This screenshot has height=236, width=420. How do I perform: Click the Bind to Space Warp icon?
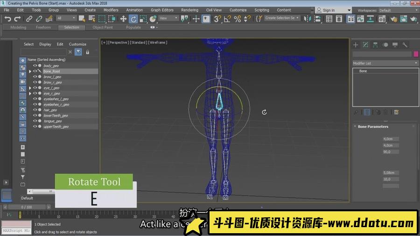coord(49,19)
